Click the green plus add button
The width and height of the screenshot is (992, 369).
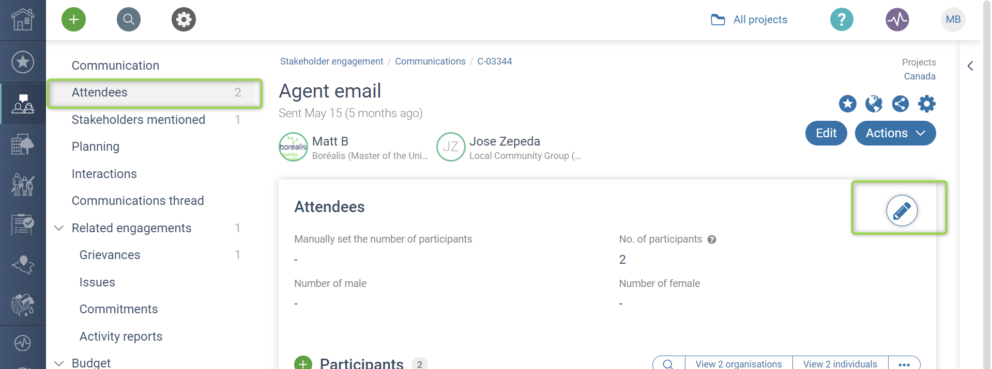click(x=73, y=20)
